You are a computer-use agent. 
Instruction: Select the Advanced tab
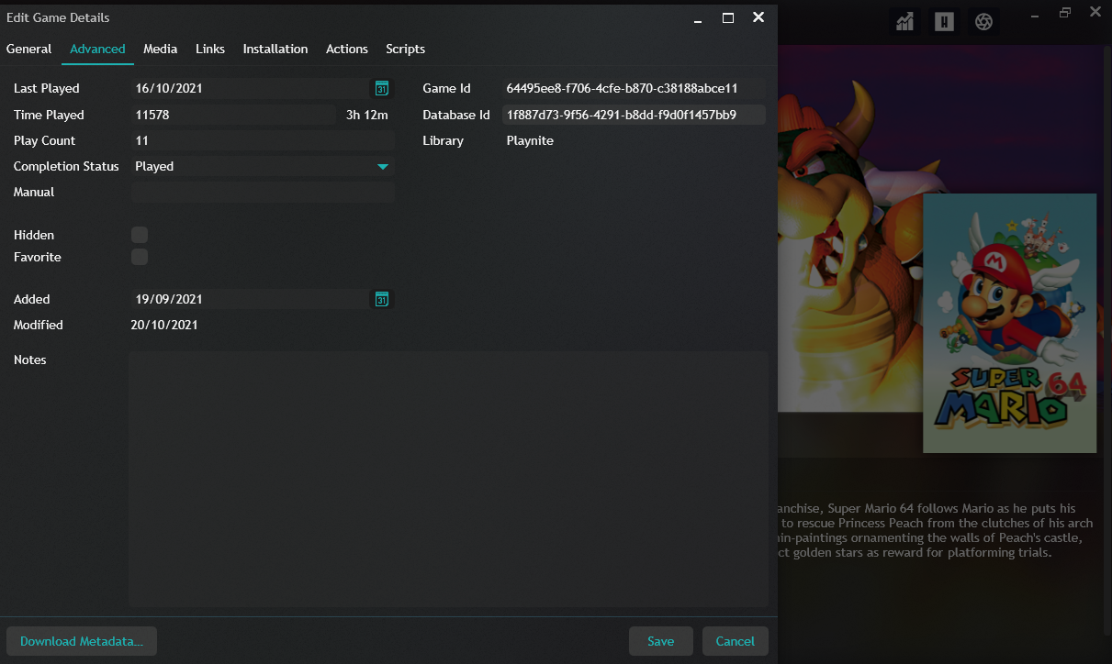point(97,49)
